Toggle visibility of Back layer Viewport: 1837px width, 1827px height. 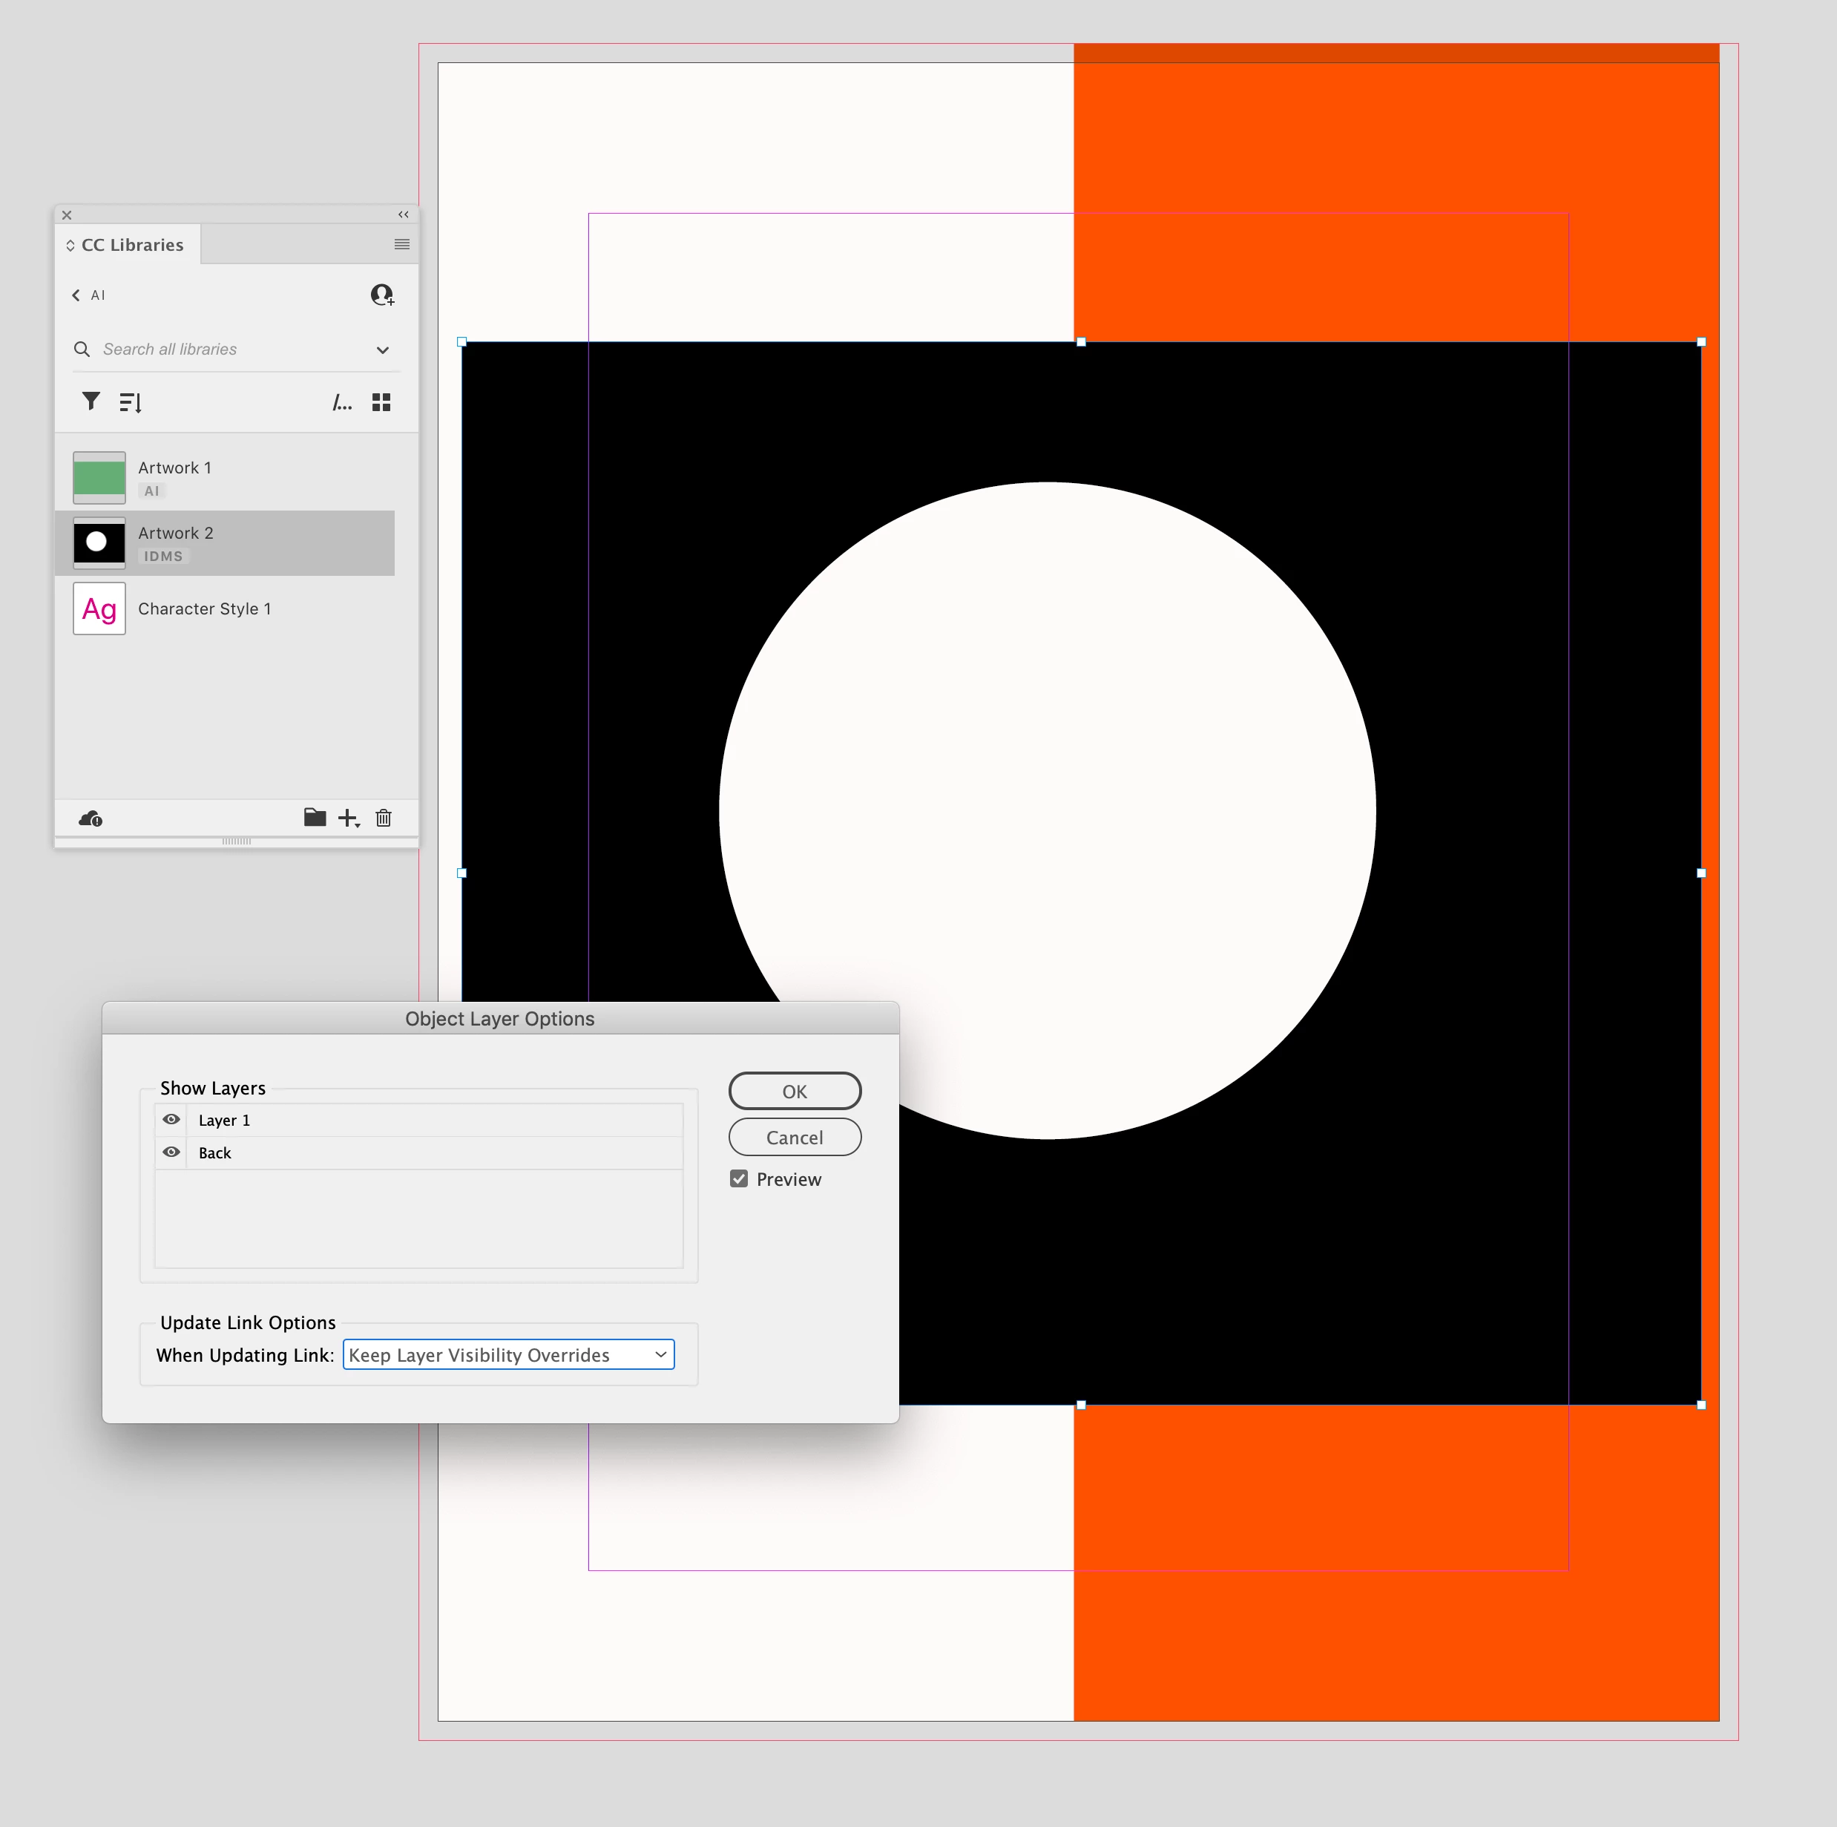pyautogui.click(x=171, y=1152)
